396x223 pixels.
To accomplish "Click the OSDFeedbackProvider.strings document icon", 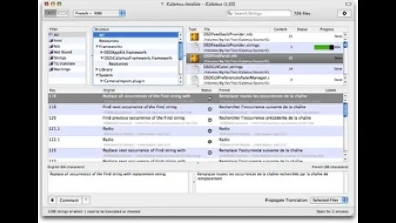I will 194,47.
